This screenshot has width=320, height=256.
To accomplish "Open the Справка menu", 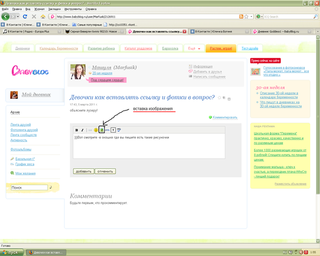I will coord(91,9).
